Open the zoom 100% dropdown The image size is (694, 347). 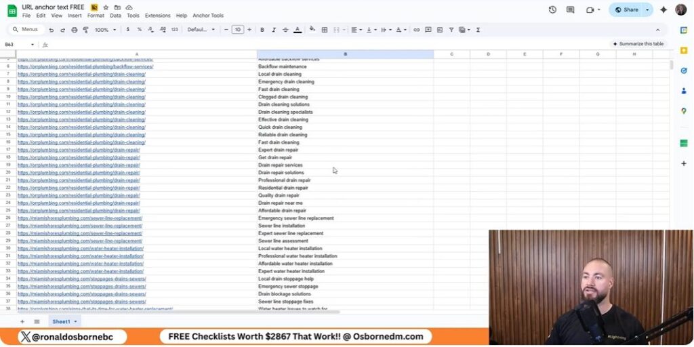[x=105, y=30]
